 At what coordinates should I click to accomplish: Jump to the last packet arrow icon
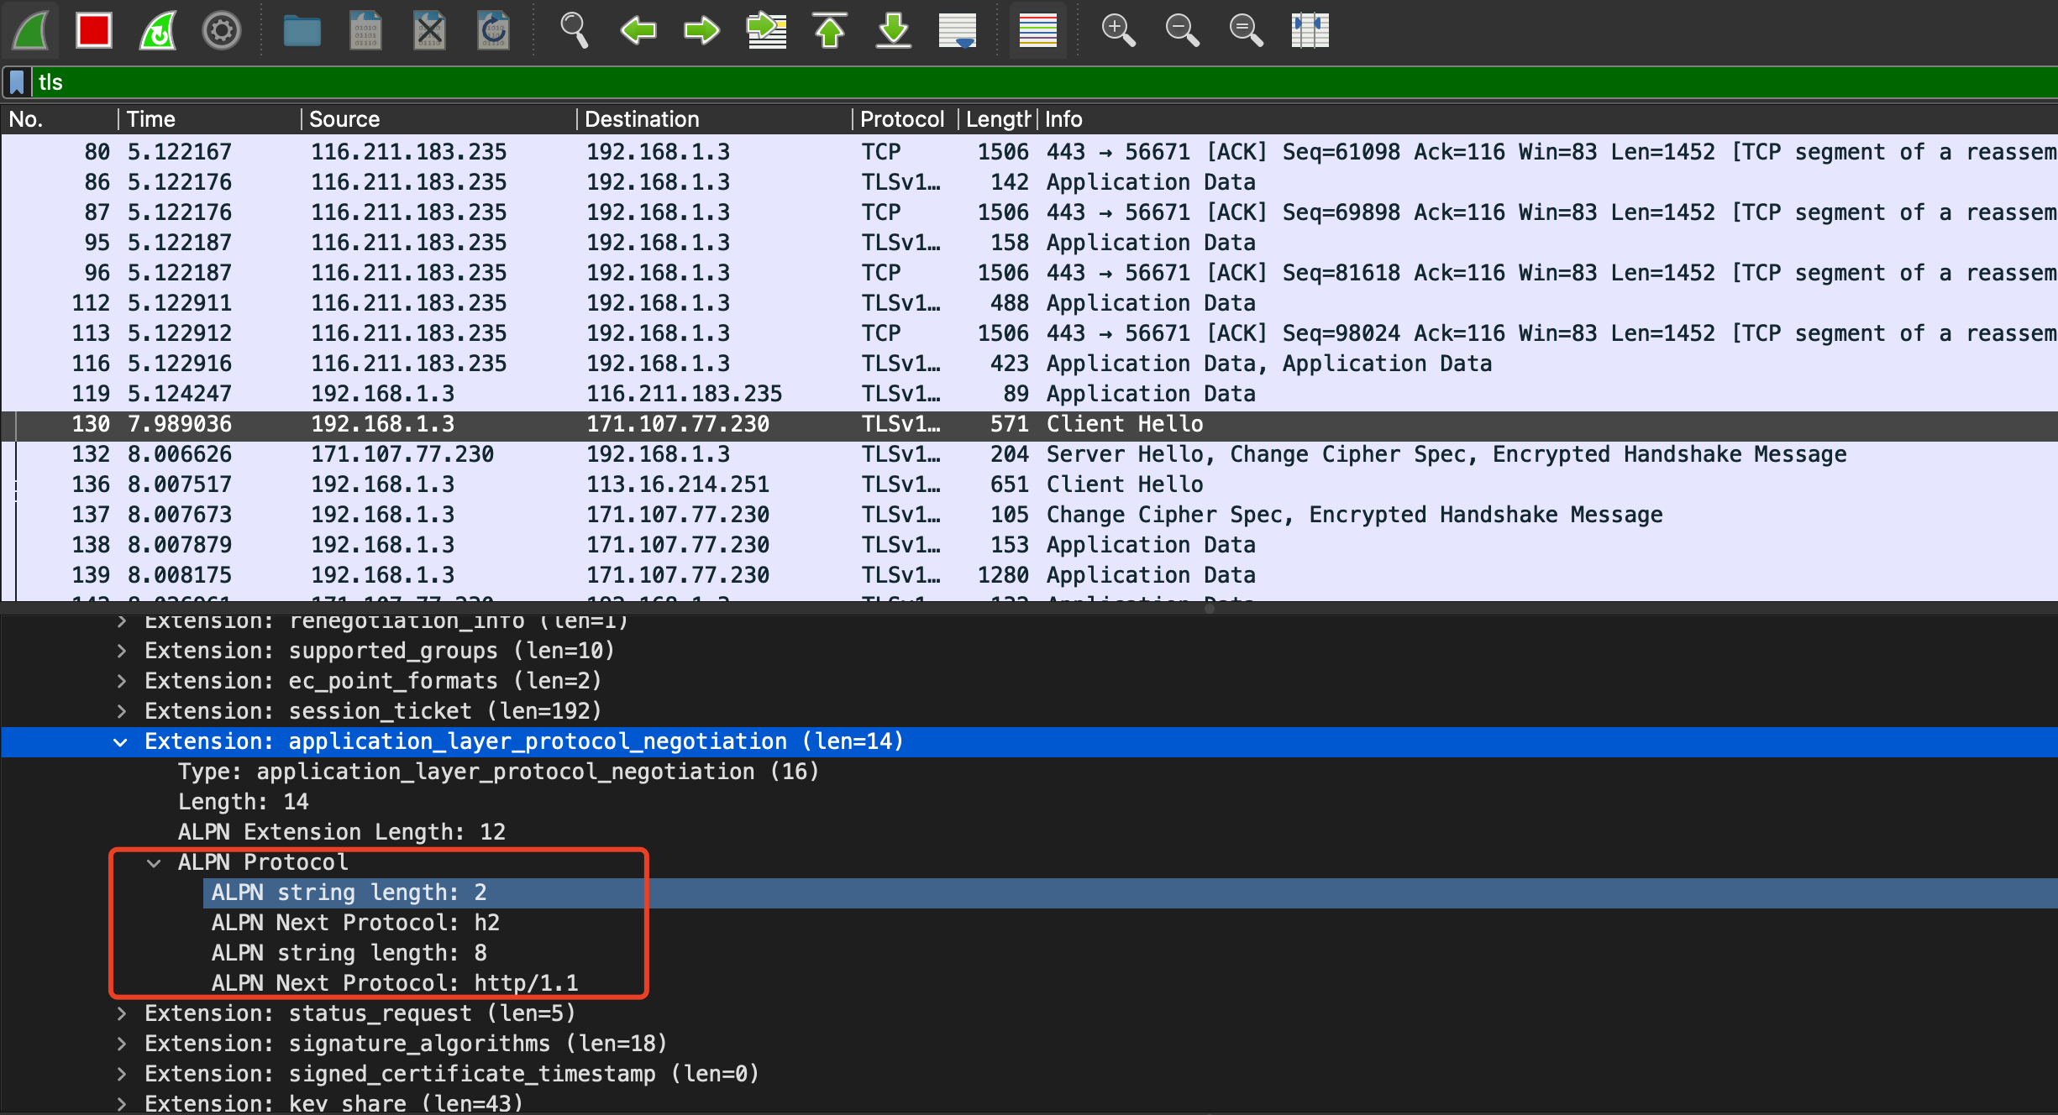pos(894,31)
